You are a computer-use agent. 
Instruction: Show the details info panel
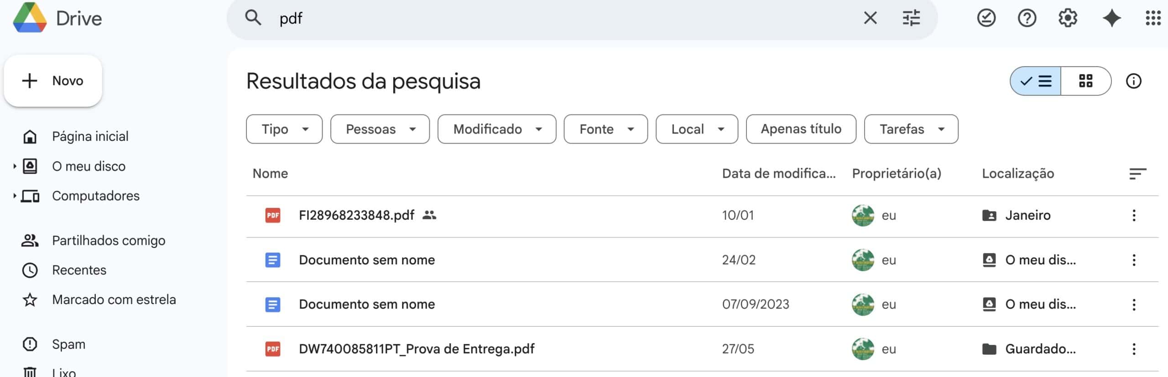pos(1133,81)
